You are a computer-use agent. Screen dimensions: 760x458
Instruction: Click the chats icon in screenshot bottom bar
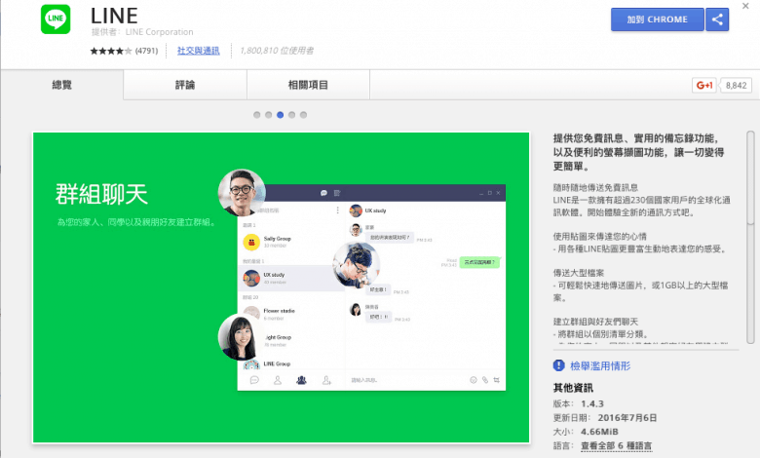pos(254,380)
